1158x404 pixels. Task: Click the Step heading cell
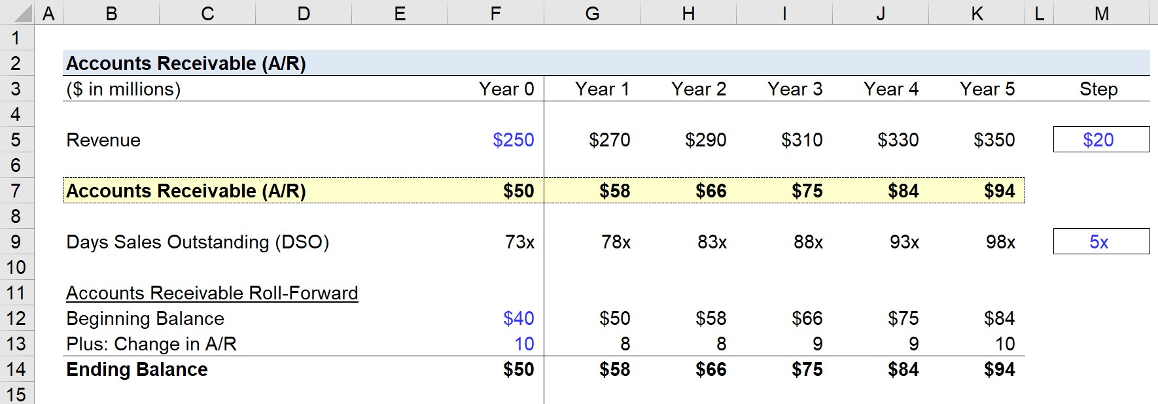click(1102, 89)
